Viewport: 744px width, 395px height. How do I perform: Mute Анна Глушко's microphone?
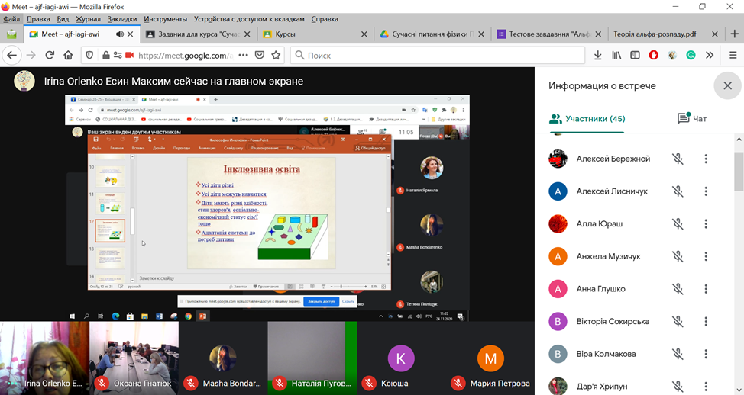click(677, 289)
